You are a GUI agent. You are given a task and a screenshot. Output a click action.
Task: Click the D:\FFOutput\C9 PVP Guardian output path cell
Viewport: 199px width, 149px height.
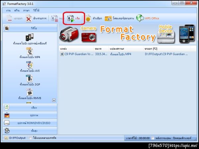[166, 54]
